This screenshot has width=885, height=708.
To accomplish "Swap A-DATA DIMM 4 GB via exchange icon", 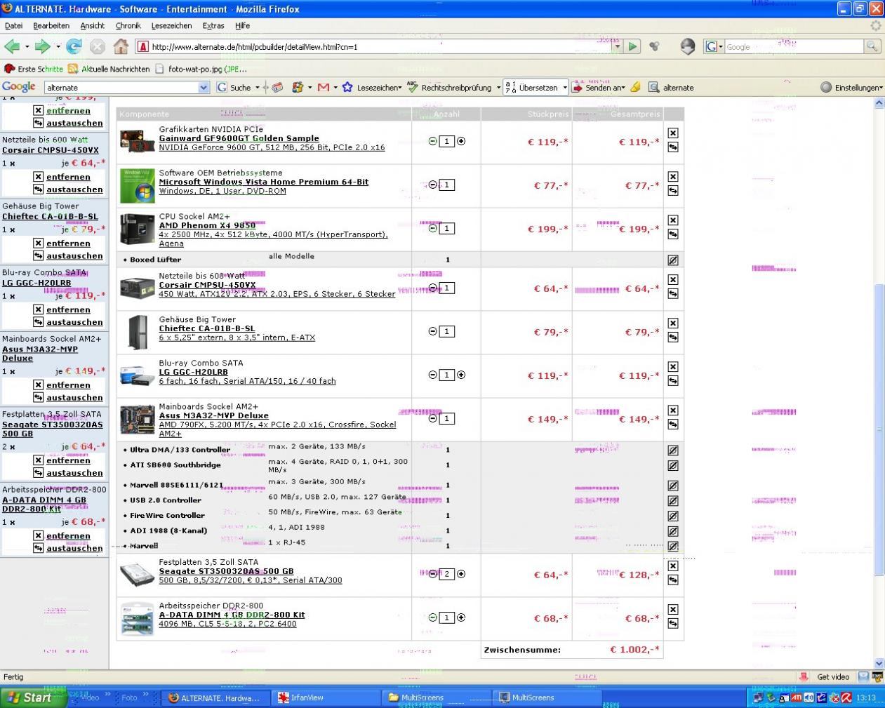I will pos(672,624).
